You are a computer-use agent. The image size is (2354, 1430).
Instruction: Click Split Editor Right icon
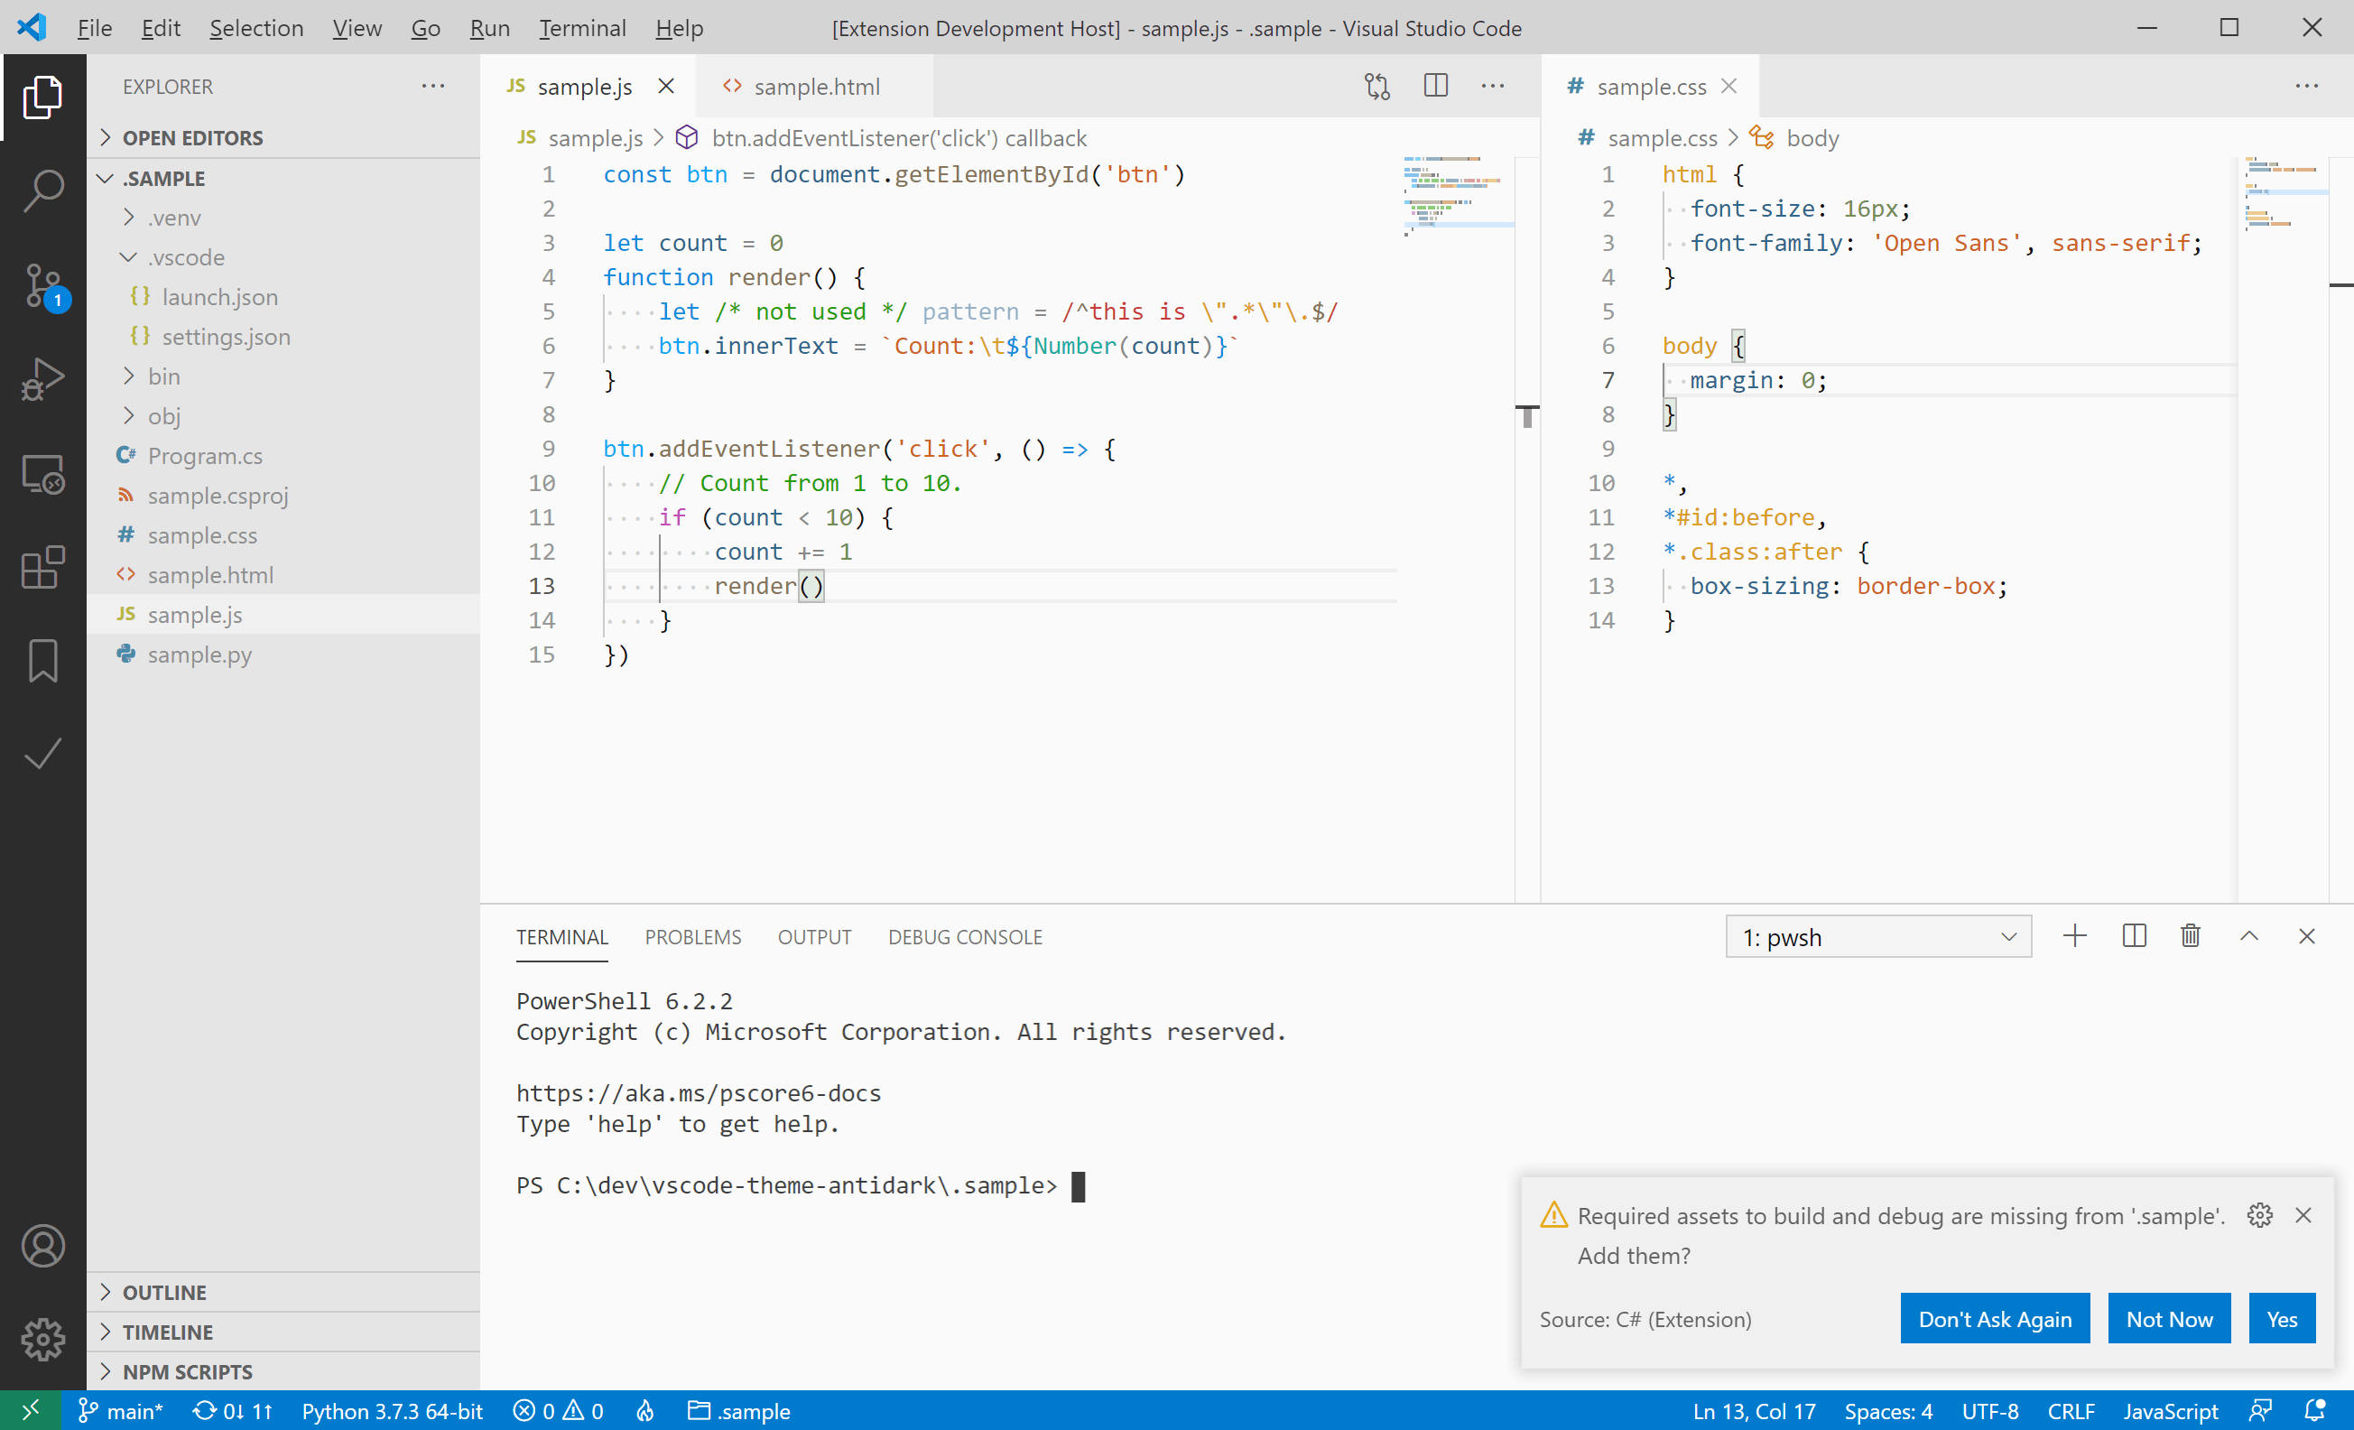[x=1435, y=86]
